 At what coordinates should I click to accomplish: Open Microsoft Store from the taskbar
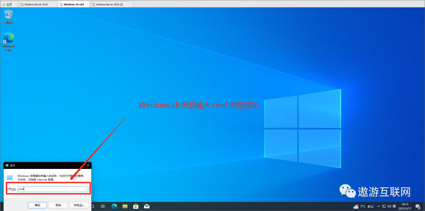click(x=136, y=206)
